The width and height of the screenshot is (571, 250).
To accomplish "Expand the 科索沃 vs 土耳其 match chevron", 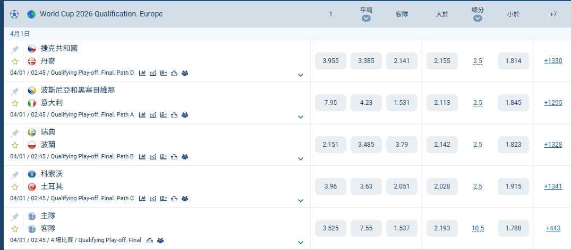I will click(x=301, y=201).
